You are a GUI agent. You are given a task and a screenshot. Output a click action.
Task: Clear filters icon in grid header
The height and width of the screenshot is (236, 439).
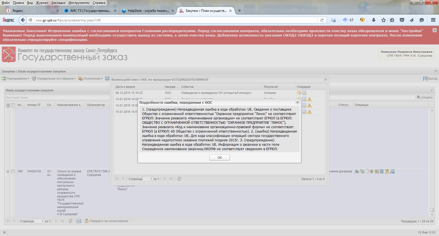click(x=8, y=105)
